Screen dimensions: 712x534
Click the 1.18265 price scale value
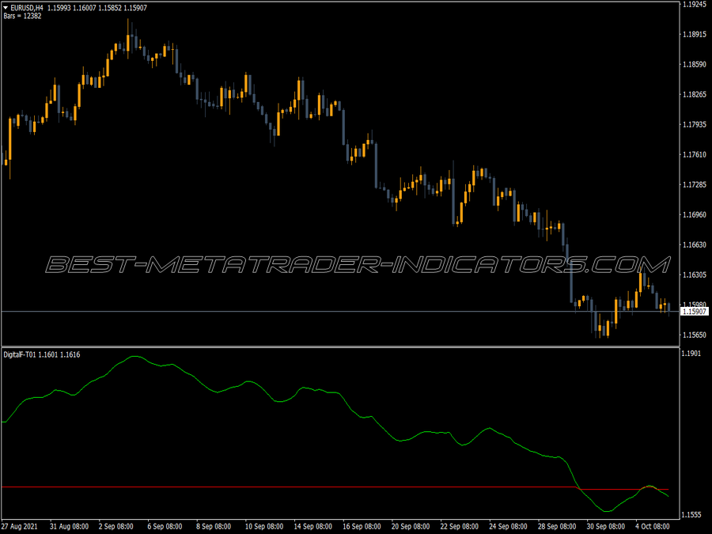click(x=695, y=94)
